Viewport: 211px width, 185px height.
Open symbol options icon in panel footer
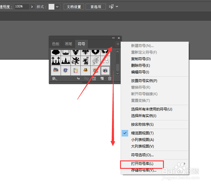pyautogui.click(x=94, y=79)
